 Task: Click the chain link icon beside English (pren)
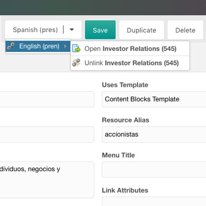pyautogui.click(x=11, y=47)
